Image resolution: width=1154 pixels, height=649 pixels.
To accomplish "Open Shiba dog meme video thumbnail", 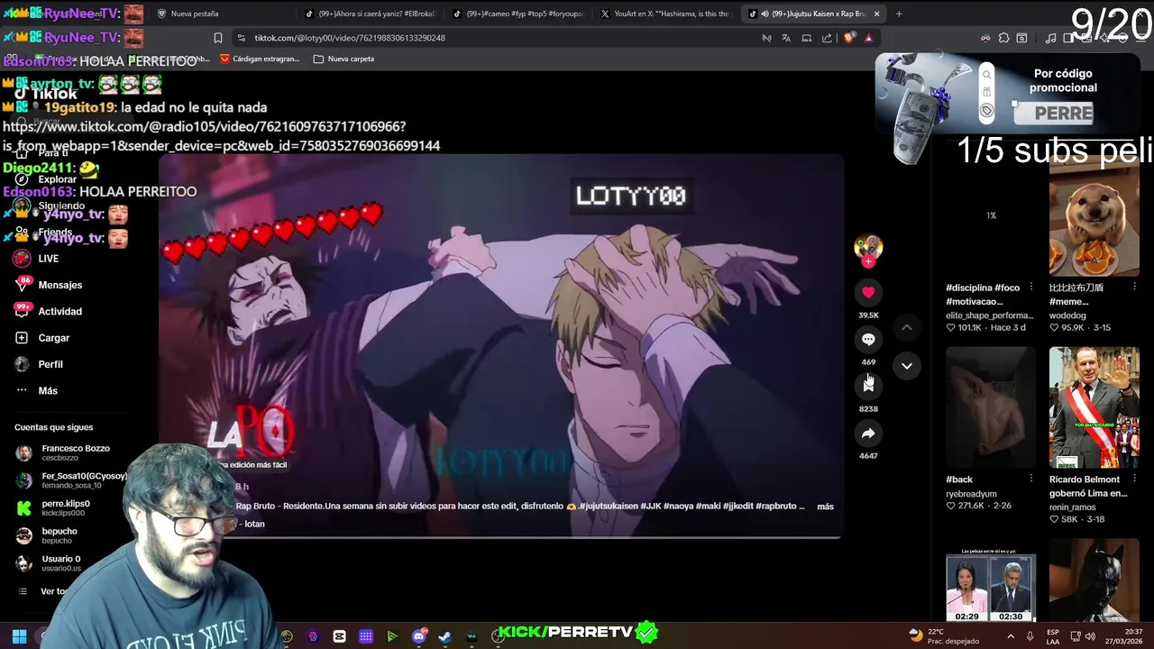I will pos(1094,217).
